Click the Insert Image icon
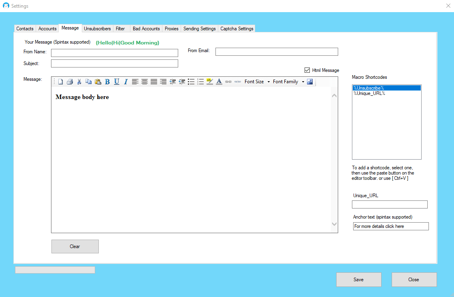Viewport: 454px width, 297px height. click(310, 82)
